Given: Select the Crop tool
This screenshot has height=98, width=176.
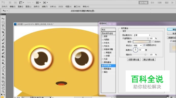Looking at the screenshot, I should pyautogui.click(x=3, y=32).
